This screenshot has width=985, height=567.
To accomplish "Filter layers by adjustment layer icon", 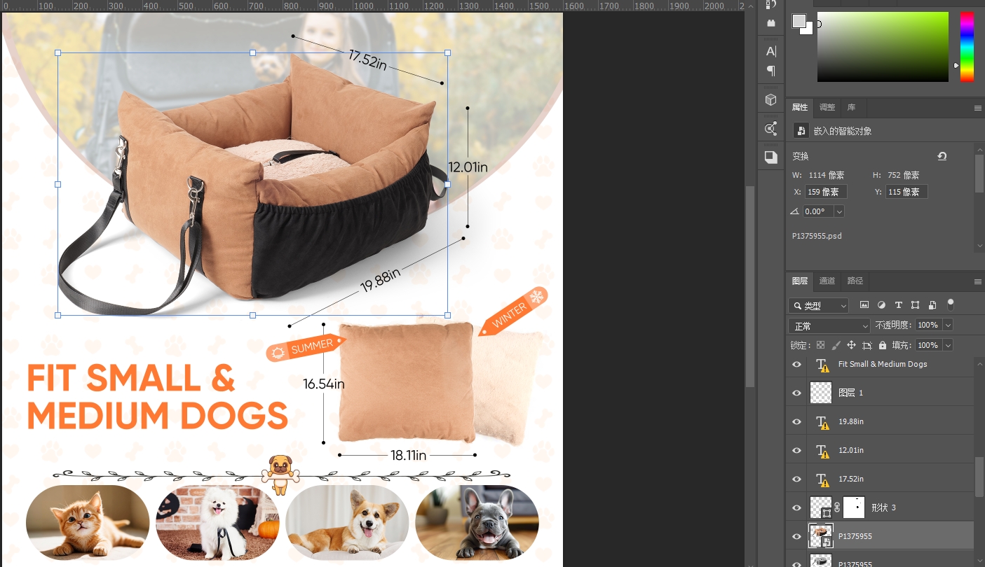I will click(881, 305).
